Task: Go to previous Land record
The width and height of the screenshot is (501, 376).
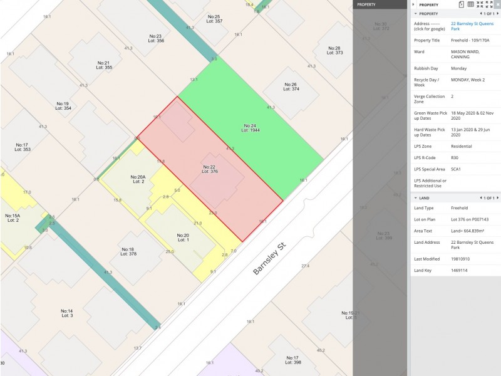Action: (x=480, y=198)
